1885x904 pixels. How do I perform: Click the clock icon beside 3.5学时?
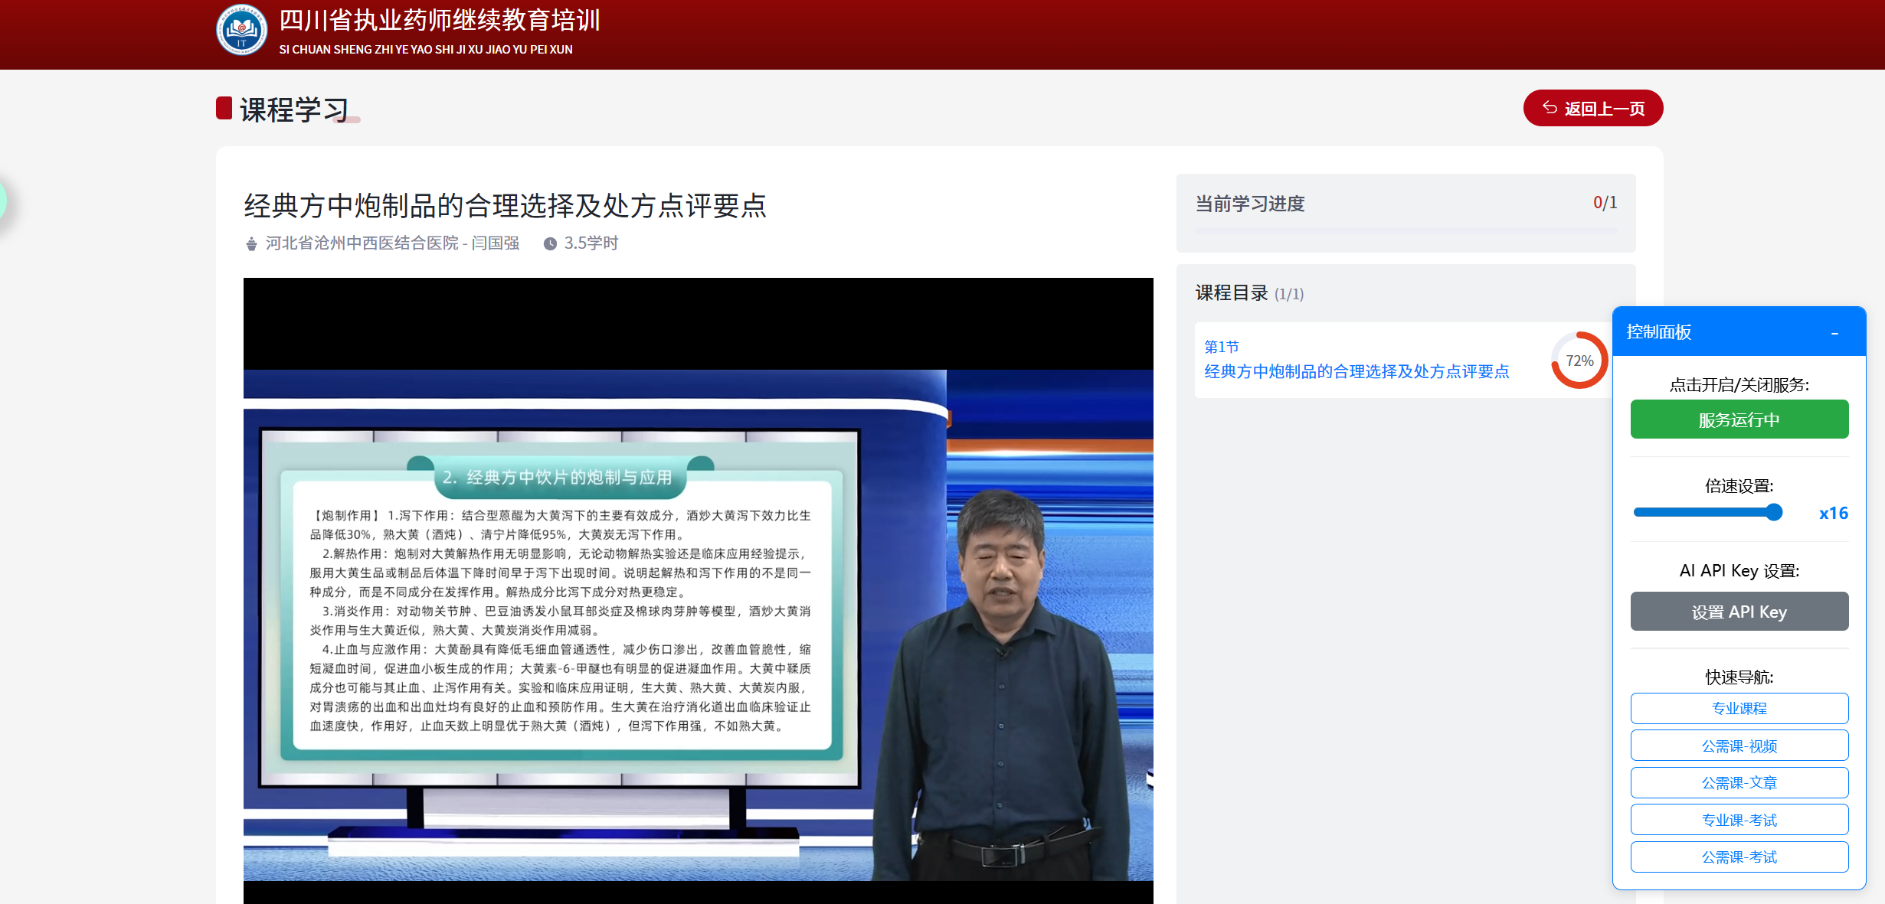[550, 244]
